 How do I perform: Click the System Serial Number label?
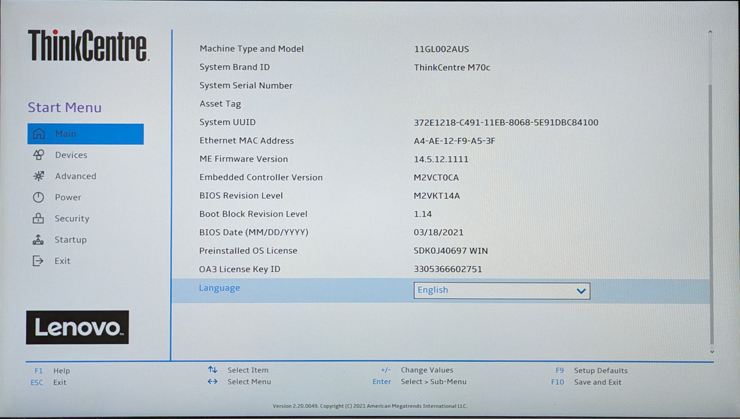coord(246,86)
